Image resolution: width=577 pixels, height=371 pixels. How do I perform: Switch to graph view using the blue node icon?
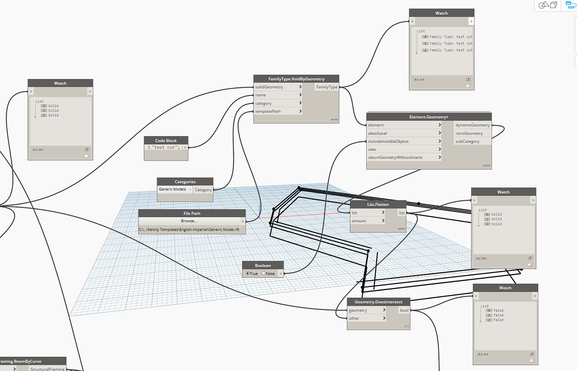(x=570, y=5)
